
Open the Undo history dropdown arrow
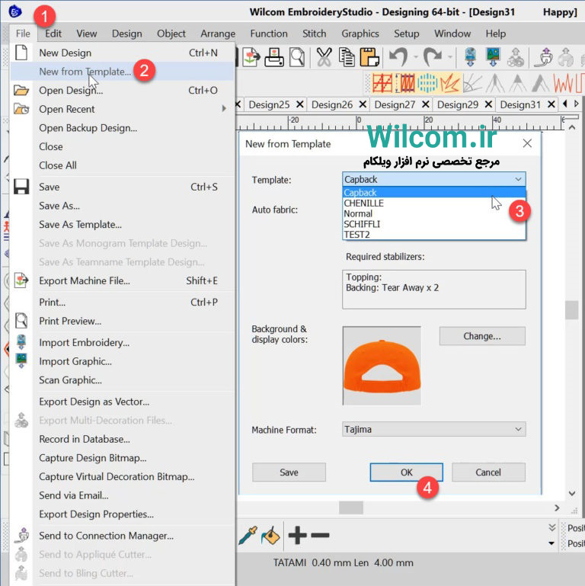(416, 57)
